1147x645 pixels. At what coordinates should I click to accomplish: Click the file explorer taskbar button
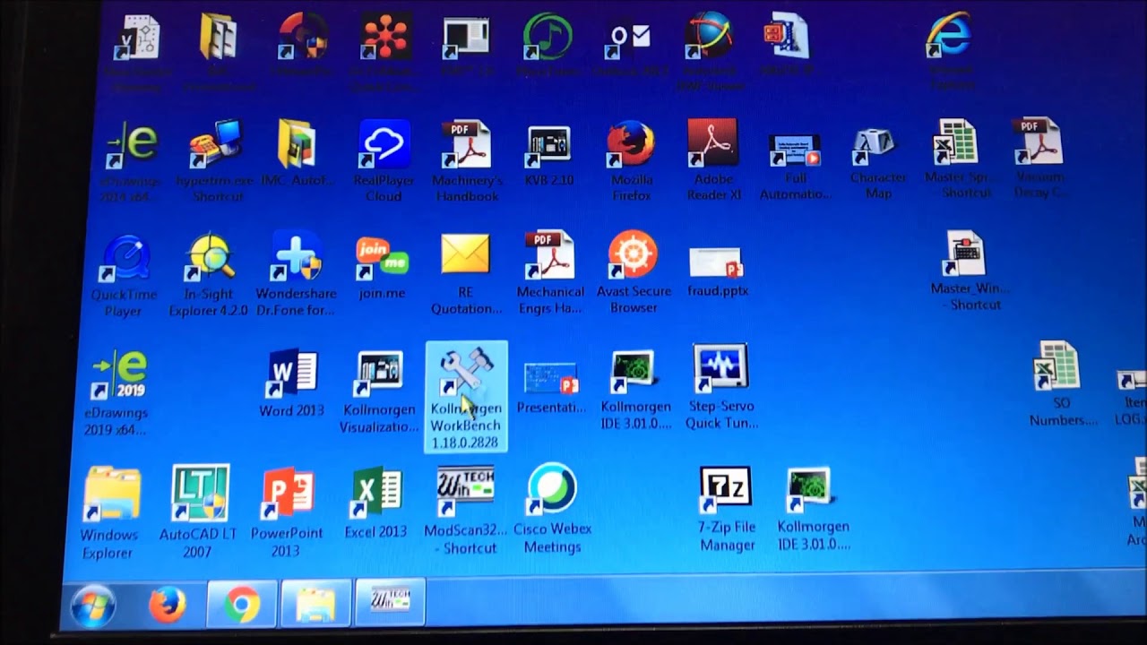coord(315,604)
